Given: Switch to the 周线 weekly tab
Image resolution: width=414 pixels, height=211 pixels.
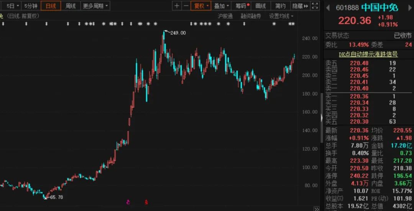Looking at the screenshot, I should click(x=71, y=6).
